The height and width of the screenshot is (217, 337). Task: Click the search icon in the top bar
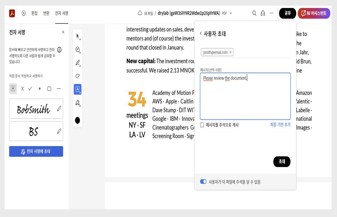(254, 13)
